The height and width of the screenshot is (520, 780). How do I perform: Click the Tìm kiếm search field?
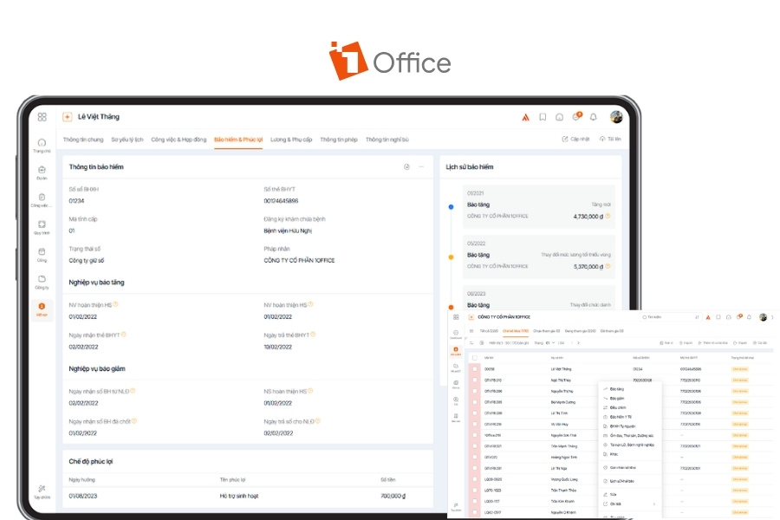tap(671, 317)
